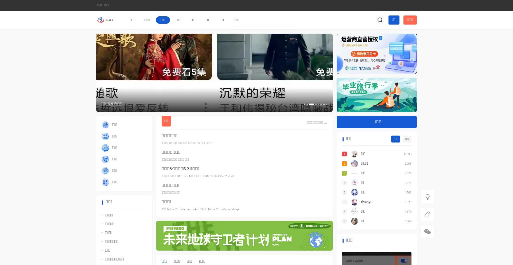Open the 毕业旅行季 travel banner
513x265 pixels.
[x=376, y=95]
